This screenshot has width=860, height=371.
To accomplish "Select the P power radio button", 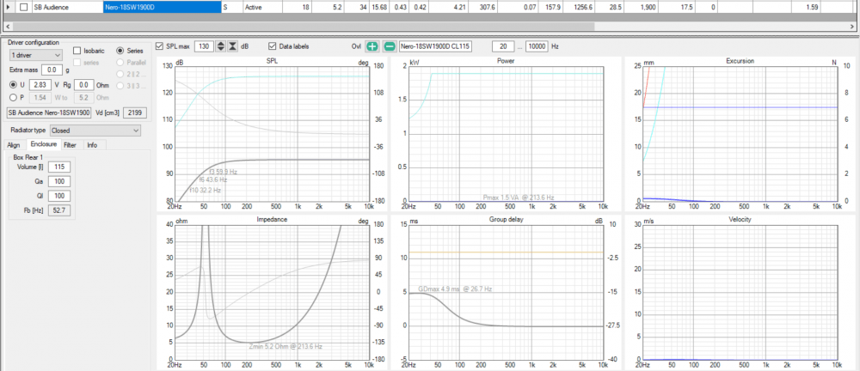I will (14, 98).
